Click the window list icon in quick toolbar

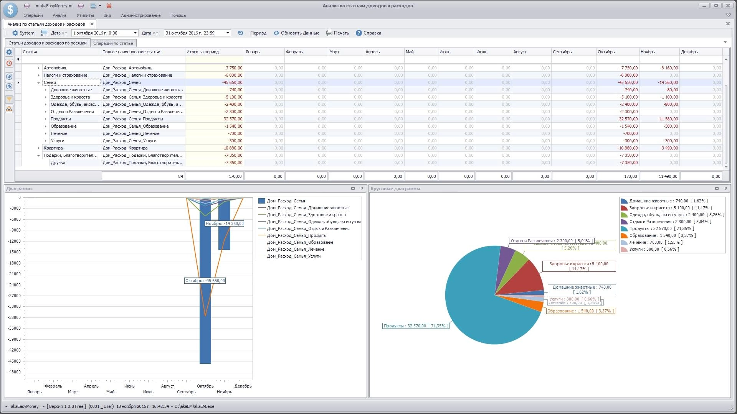[x=93, y=6]
